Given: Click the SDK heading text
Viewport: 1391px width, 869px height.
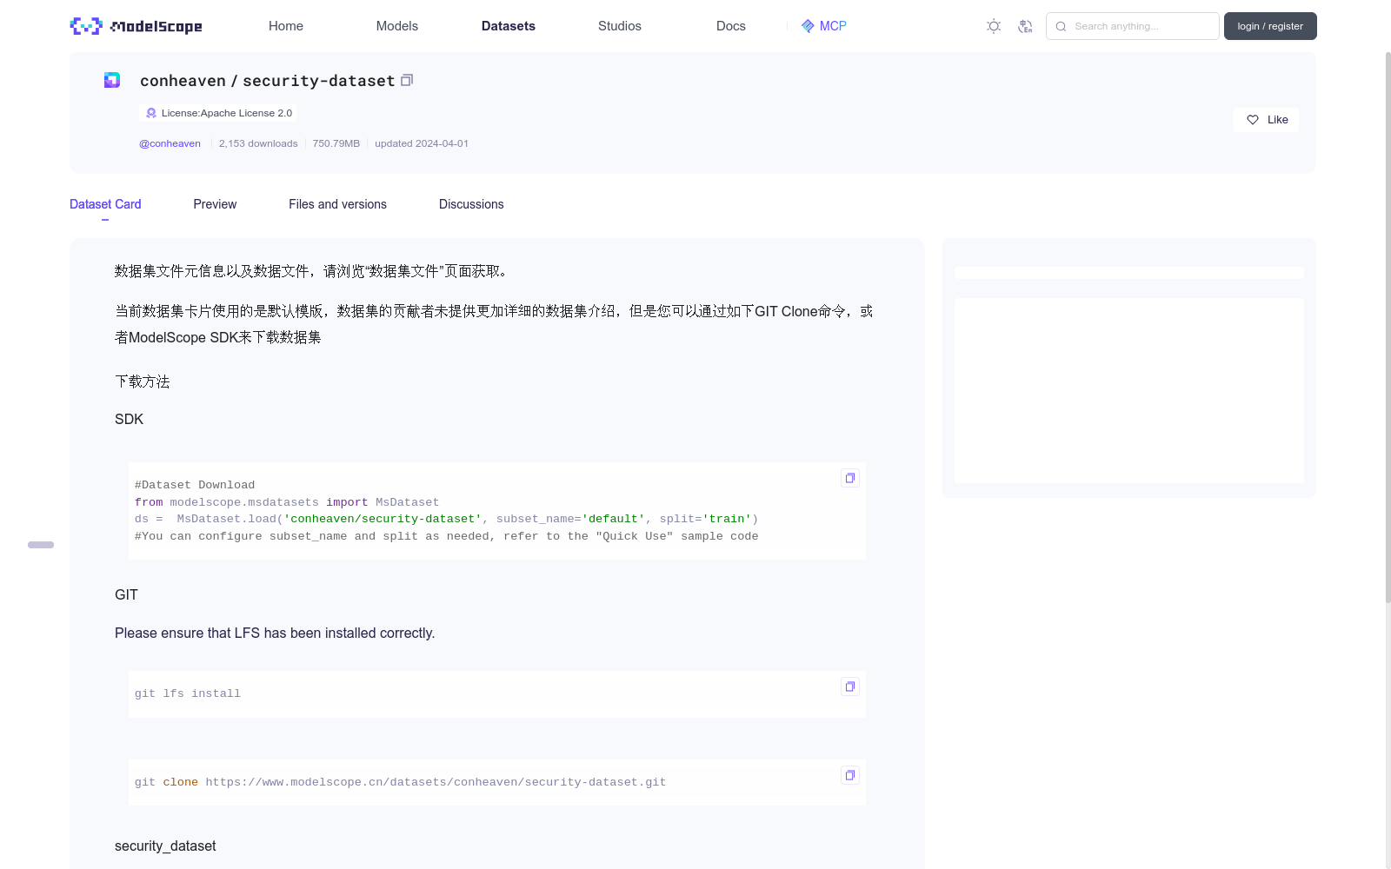Looking at the screenshot, I should pos(129,419).
